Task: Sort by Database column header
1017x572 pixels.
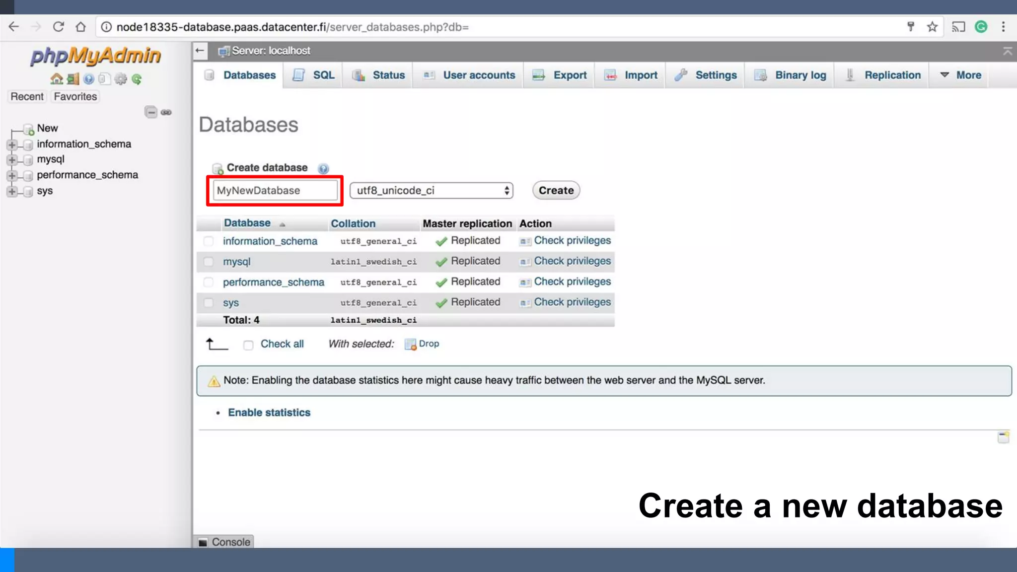Action: pyautogui.click(x=247, y=223)
